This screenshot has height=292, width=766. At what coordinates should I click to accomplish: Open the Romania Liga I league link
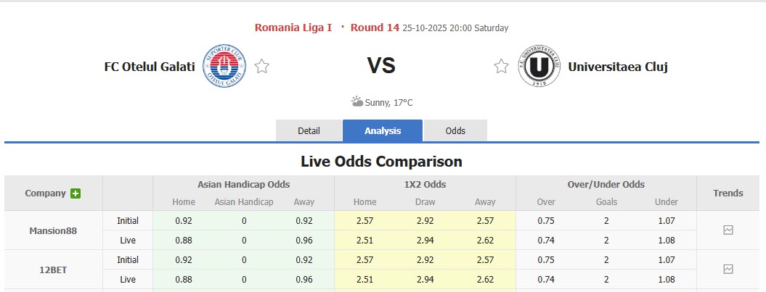pos(293,28)
